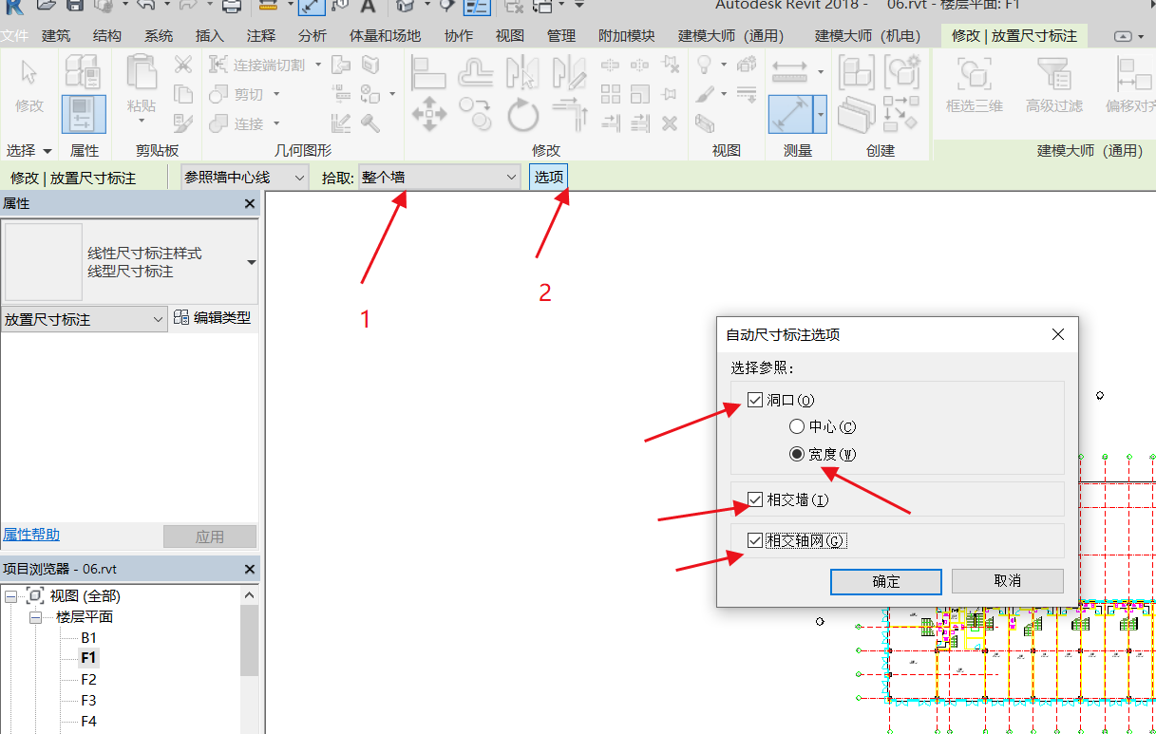Click the aligned dimension tool in 测量 panel
Screen dimensions: 1156x734
pos(788,114)
